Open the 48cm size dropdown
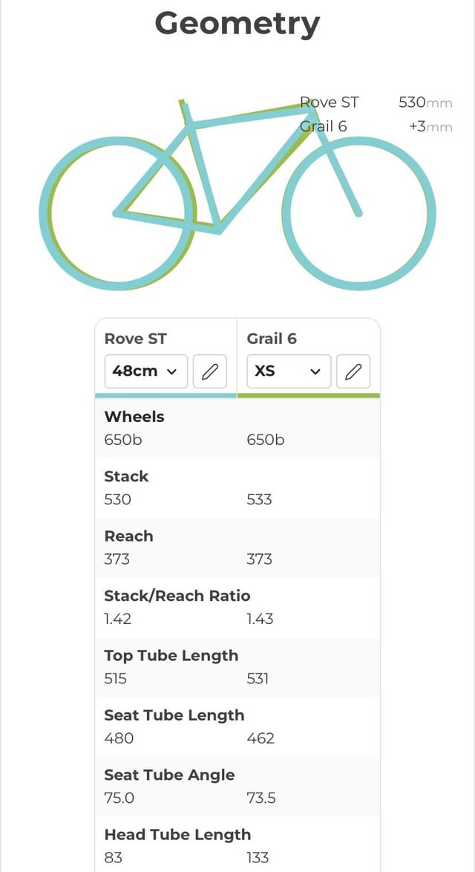This screenshot has height=872, width=475. click(146, 371)
